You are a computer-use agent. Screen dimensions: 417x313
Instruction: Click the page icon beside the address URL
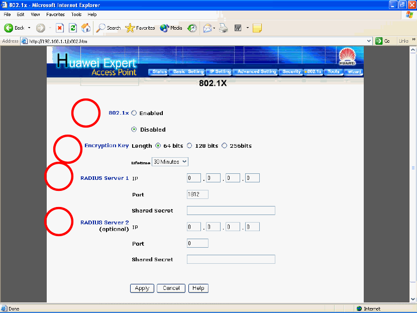pyautogui.click(x=25, y=41)
